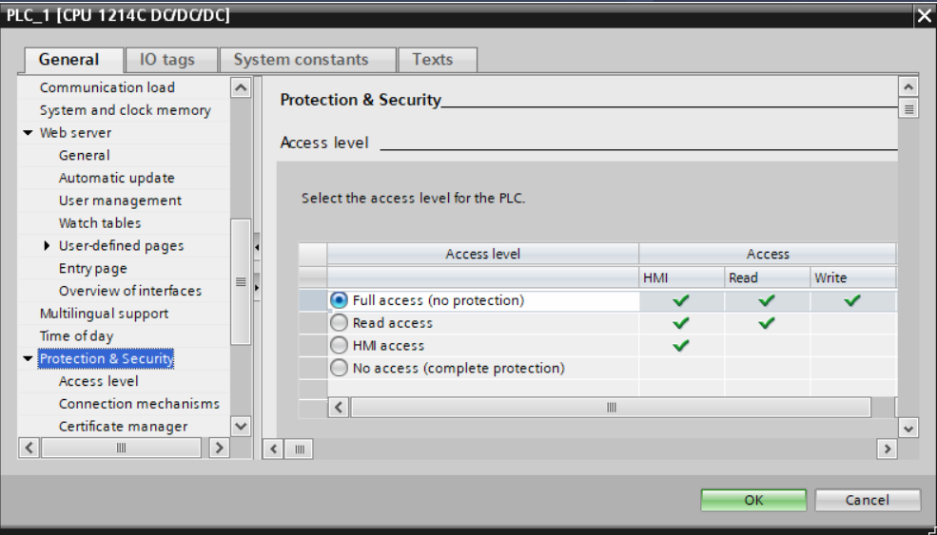Switch to the IO tags tab
The image size is (937, 535).
[x=167, y=60]
